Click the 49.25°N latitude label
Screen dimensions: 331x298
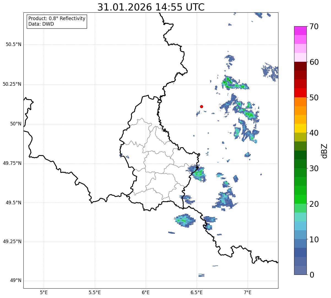[12, 242]
